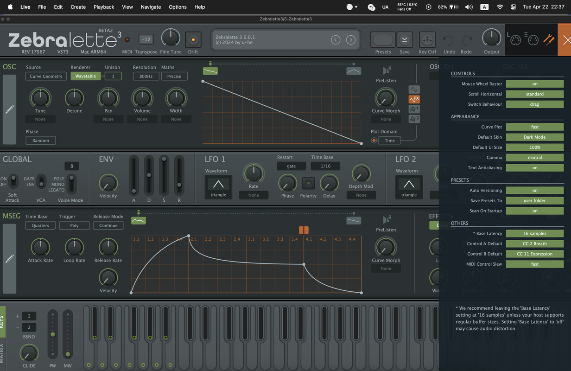This screenshot has height=371, width=571.
Task: Undo the last change
Action: click(x=449, y=40)
